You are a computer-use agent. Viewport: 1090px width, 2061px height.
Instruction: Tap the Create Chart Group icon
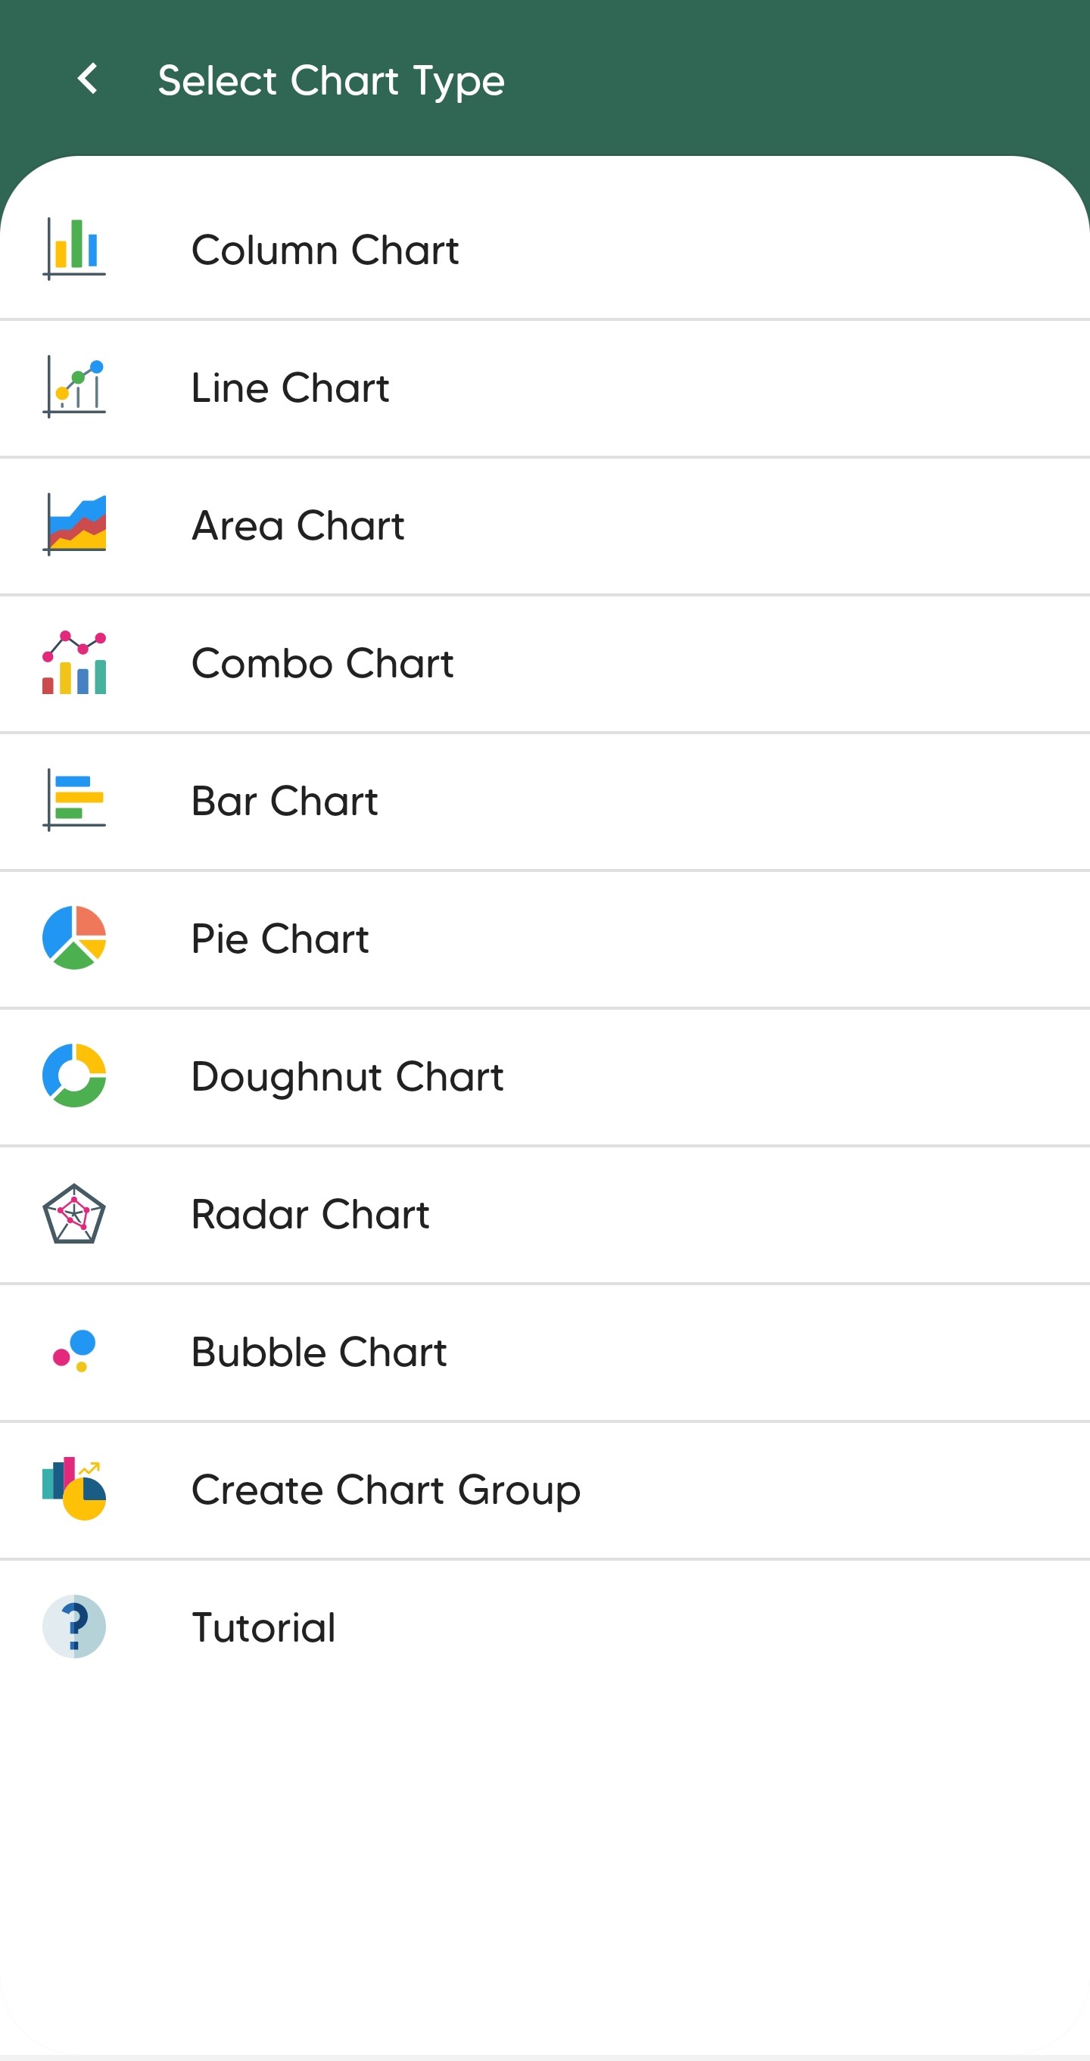pyautogui.click(x=74, y=1489)
